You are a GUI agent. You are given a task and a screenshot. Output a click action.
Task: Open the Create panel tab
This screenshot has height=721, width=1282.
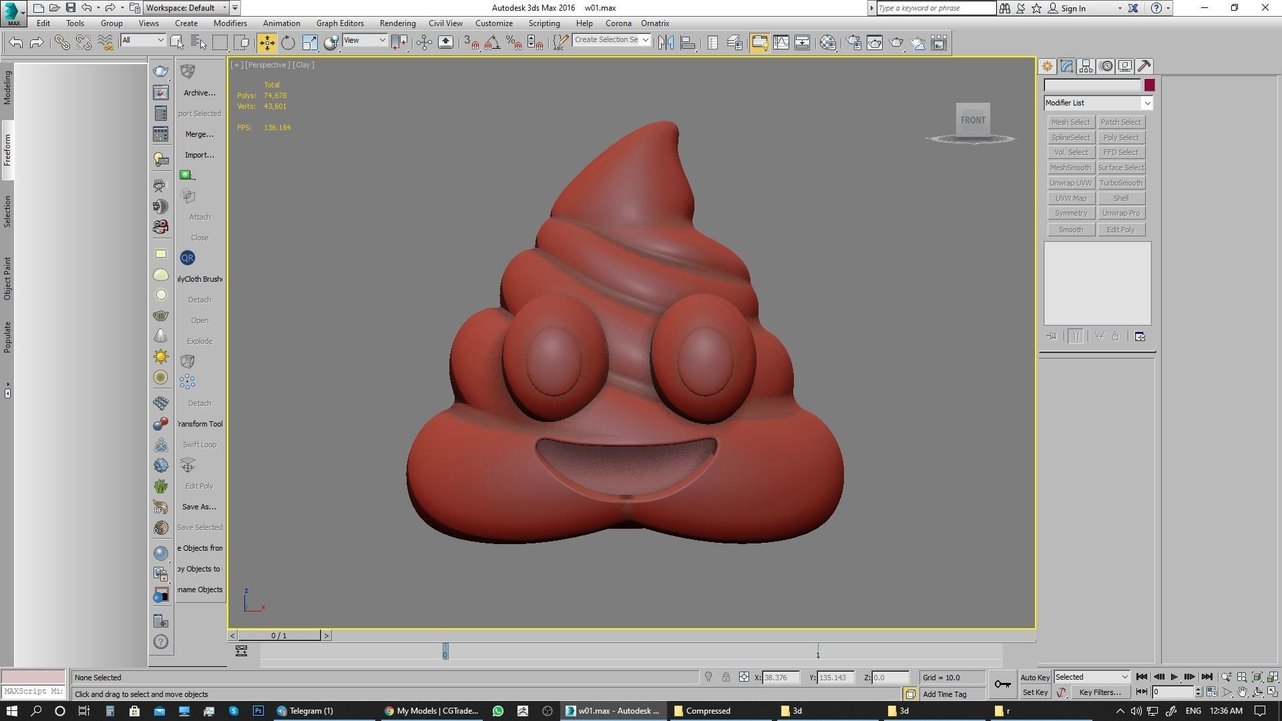pyautogui.click(x=1047, y=66)
